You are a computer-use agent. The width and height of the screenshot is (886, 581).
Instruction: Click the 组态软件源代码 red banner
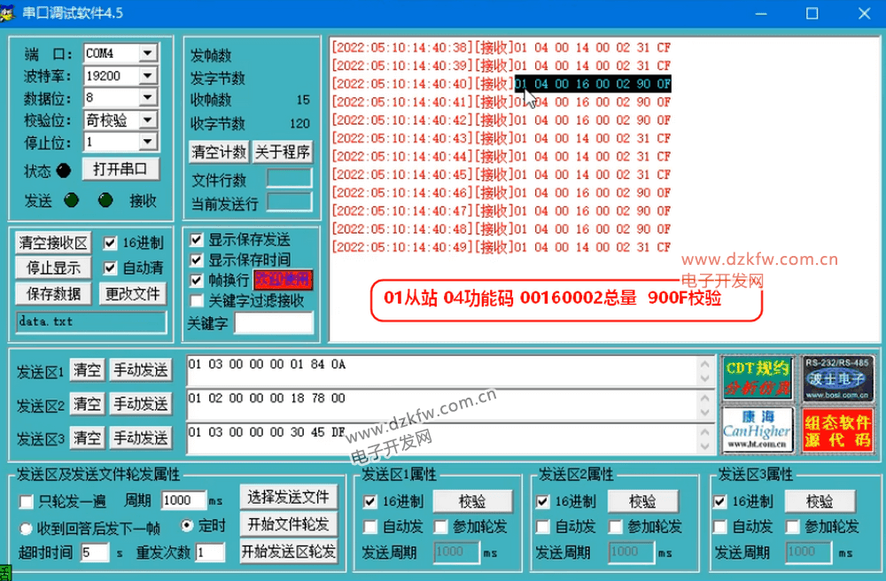pos(836,430)
